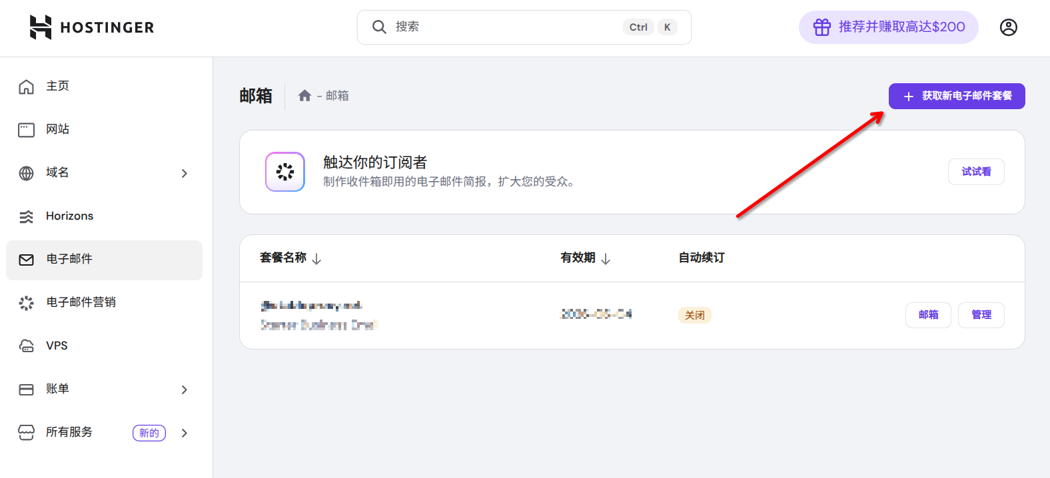1050x478 pixels.
Task: Click the gift icon in referral banner
Action: tap(822, 27)
